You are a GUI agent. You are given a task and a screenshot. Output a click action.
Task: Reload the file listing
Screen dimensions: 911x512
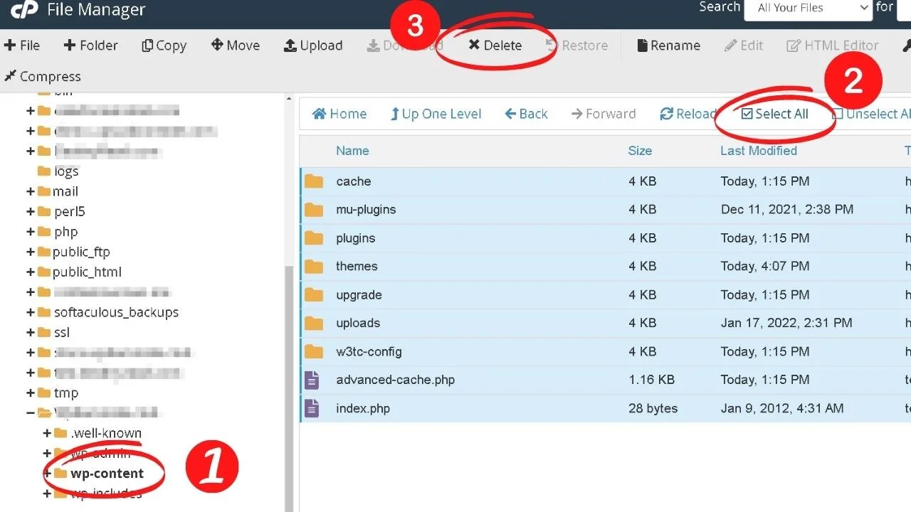pos(688,113)
